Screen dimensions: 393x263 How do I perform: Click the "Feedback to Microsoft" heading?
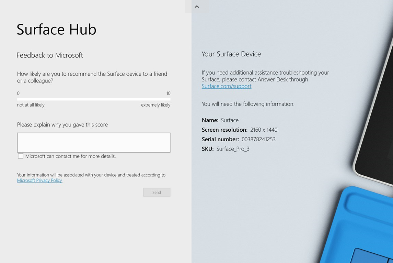click(x=49, y=55)
